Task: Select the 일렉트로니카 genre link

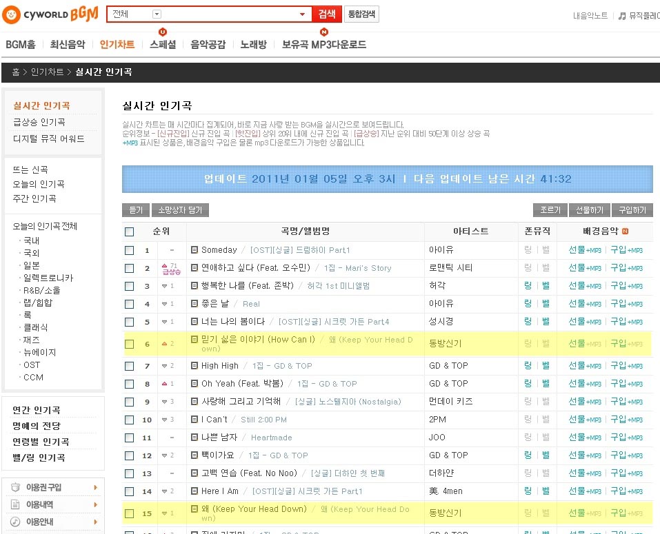Action: [x=48, y=278]
